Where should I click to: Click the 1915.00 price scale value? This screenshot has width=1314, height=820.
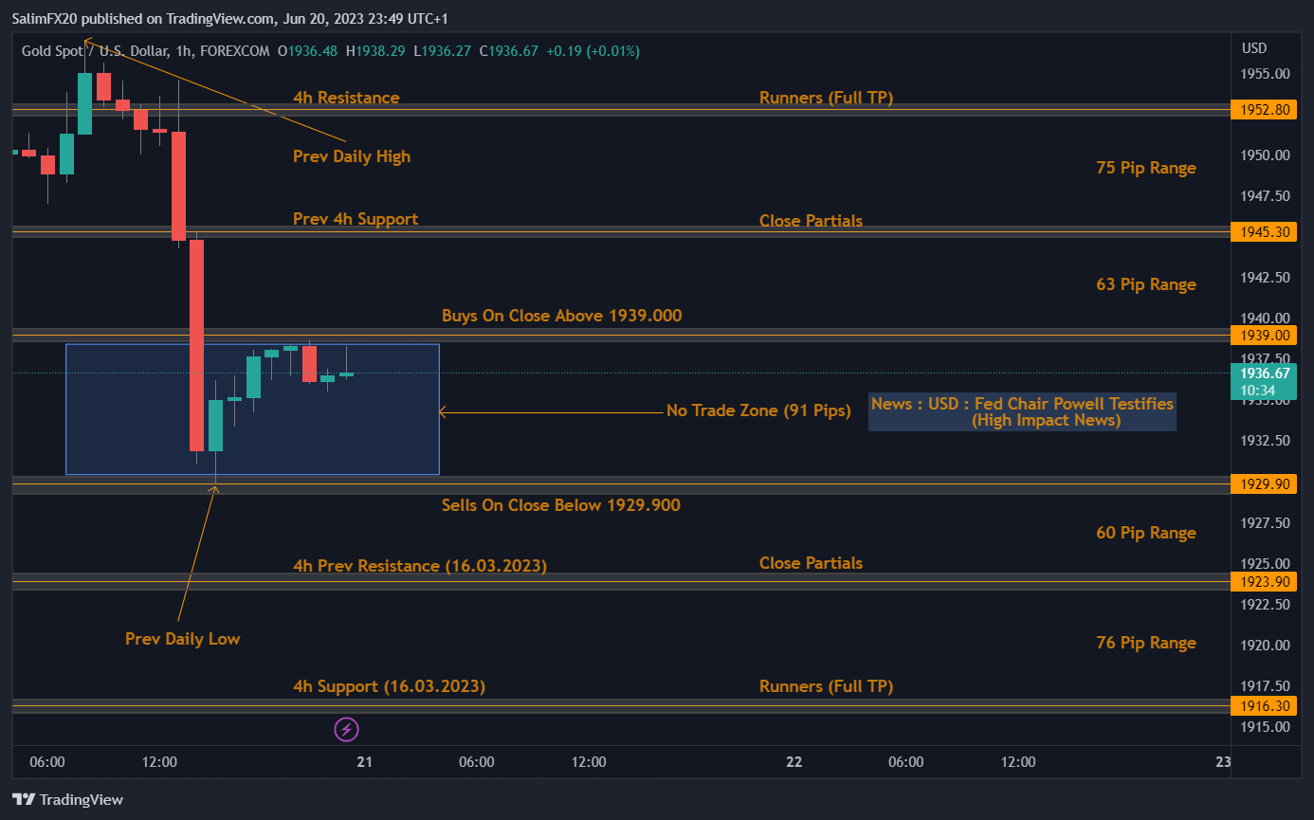tap(1267, 727)
